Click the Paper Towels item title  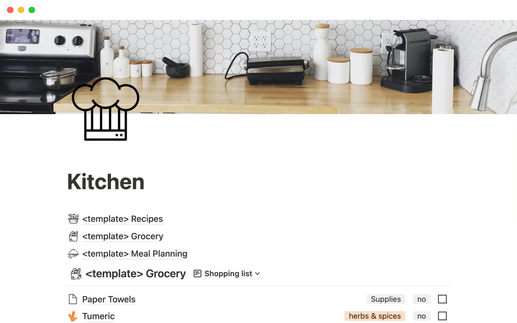tap(109, 299)
